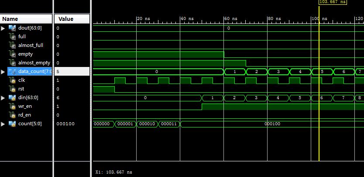Viewport: 364px width, 177px height.
Task: Select the empty signal name
Action: [26, 54]
